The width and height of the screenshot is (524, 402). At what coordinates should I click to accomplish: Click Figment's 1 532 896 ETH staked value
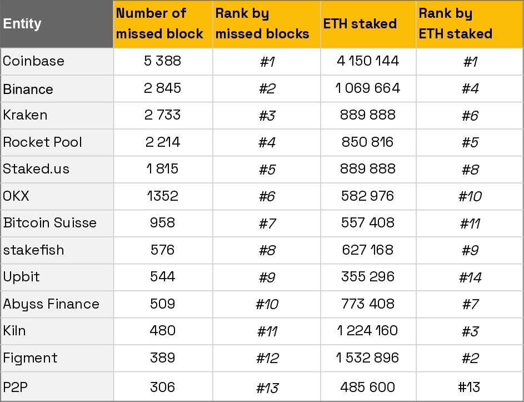click(x=368, y=358)
